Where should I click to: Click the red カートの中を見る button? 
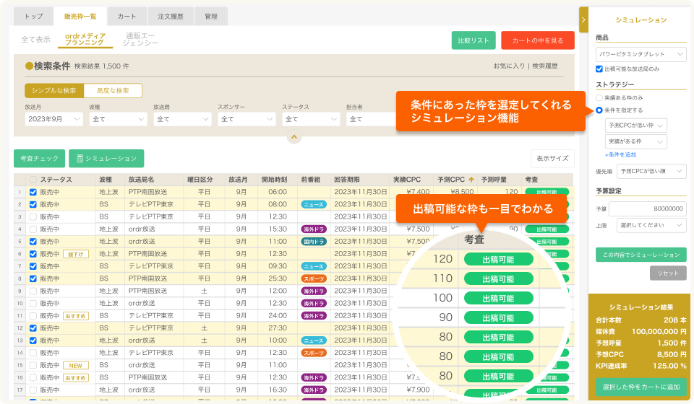(537, 40)
